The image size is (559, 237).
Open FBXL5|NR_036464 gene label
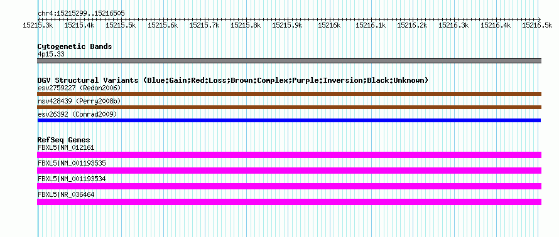pos(66,194)
